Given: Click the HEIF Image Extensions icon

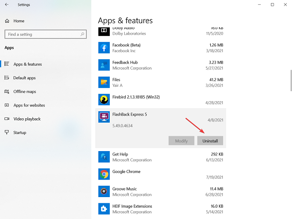Looking at the screenshot, I should [104, 209].
